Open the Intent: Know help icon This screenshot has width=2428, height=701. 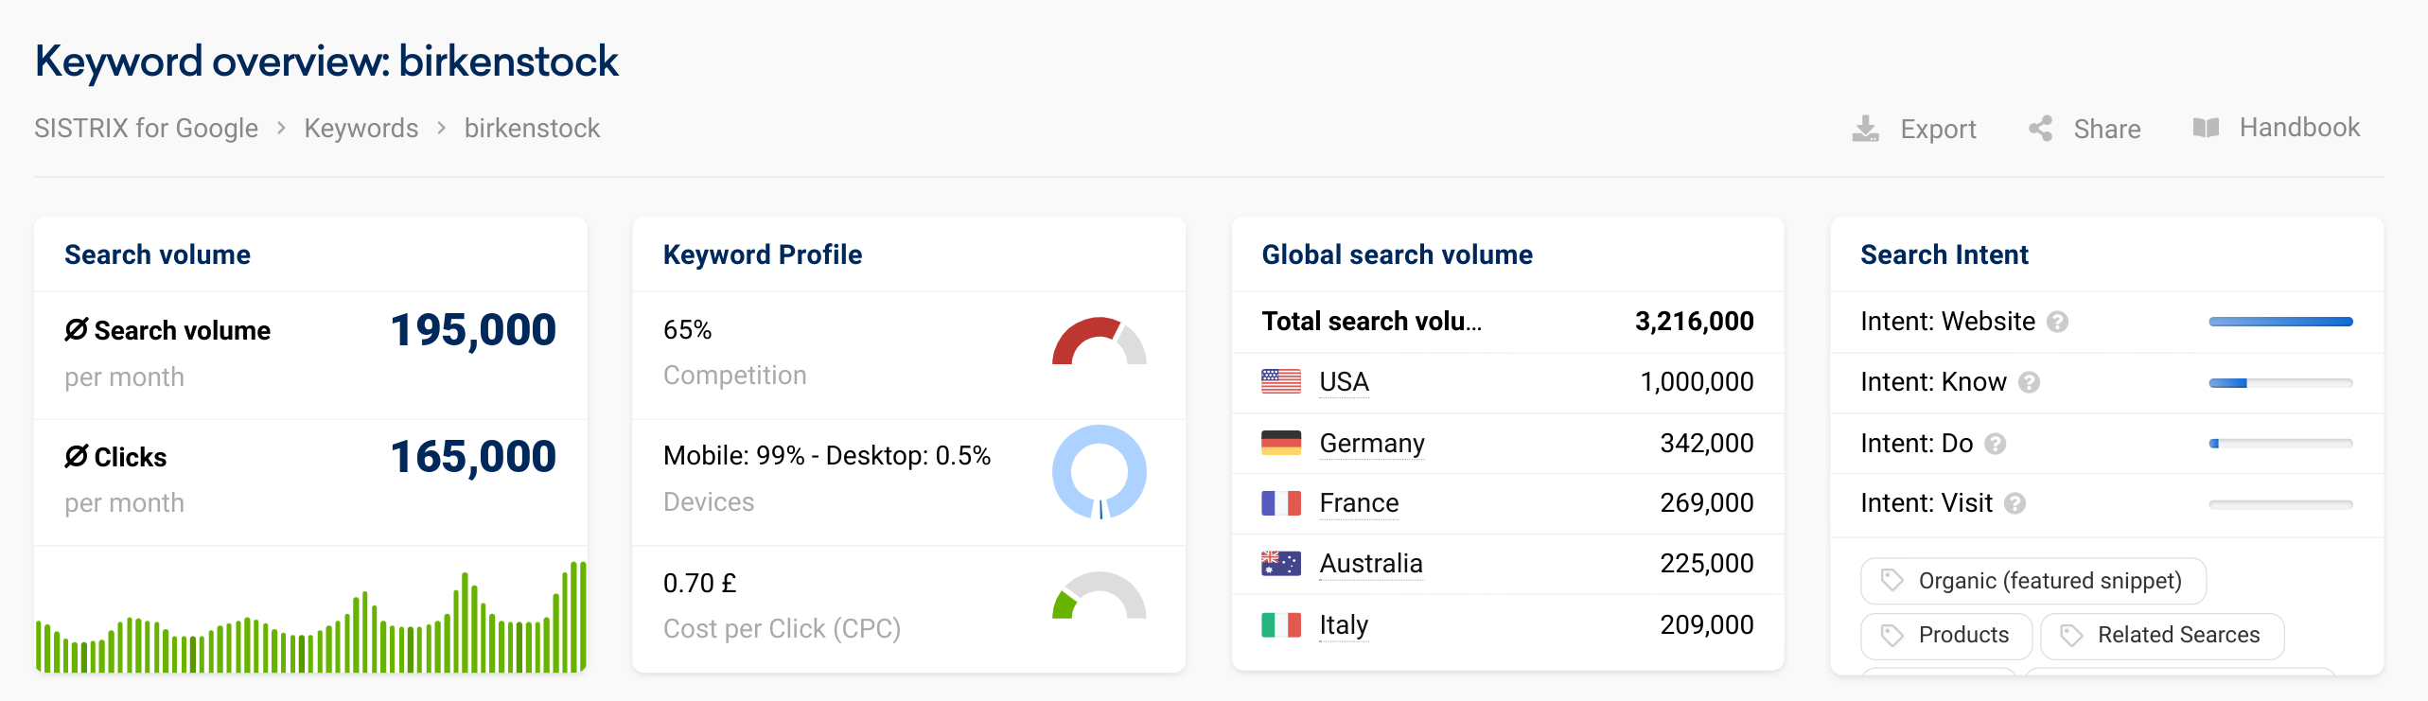(2029, 382)
